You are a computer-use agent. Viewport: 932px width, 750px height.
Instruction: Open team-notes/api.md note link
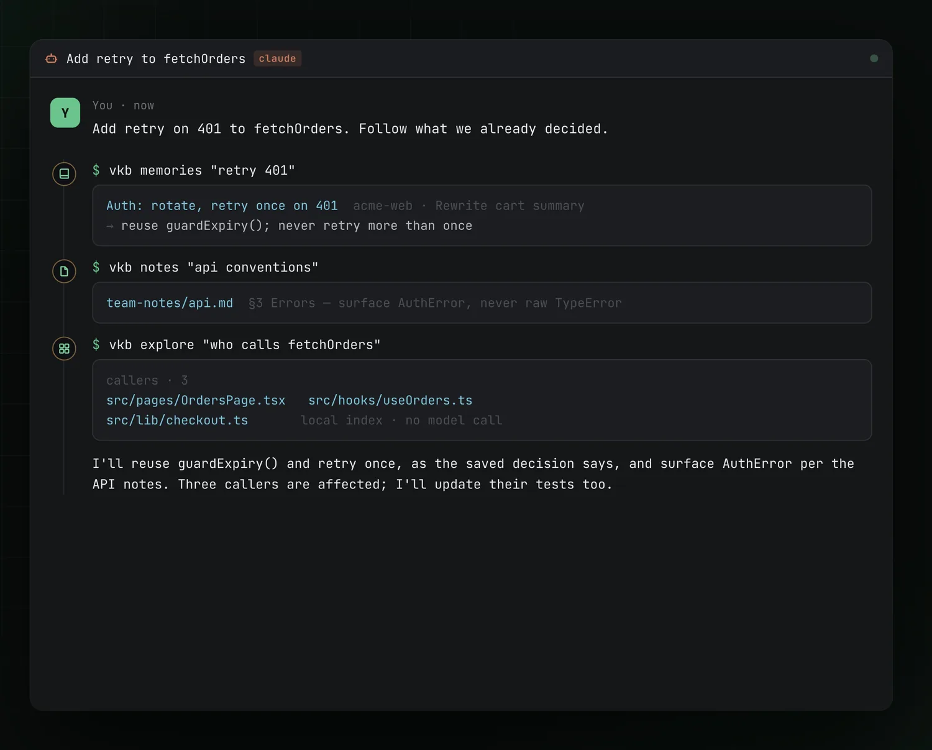tap(170, 303)
